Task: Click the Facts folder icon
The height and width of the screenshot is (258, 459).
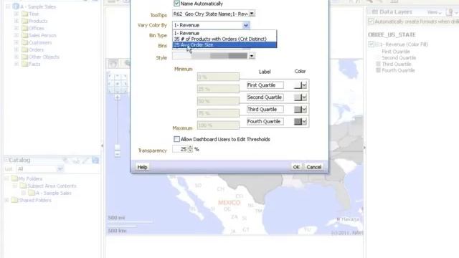Action: (25, 64)
